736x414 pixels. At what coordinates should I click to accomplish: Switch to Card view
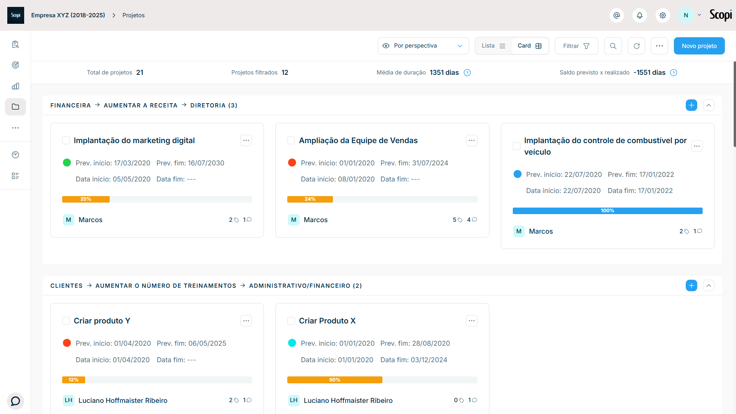(529, 46)
